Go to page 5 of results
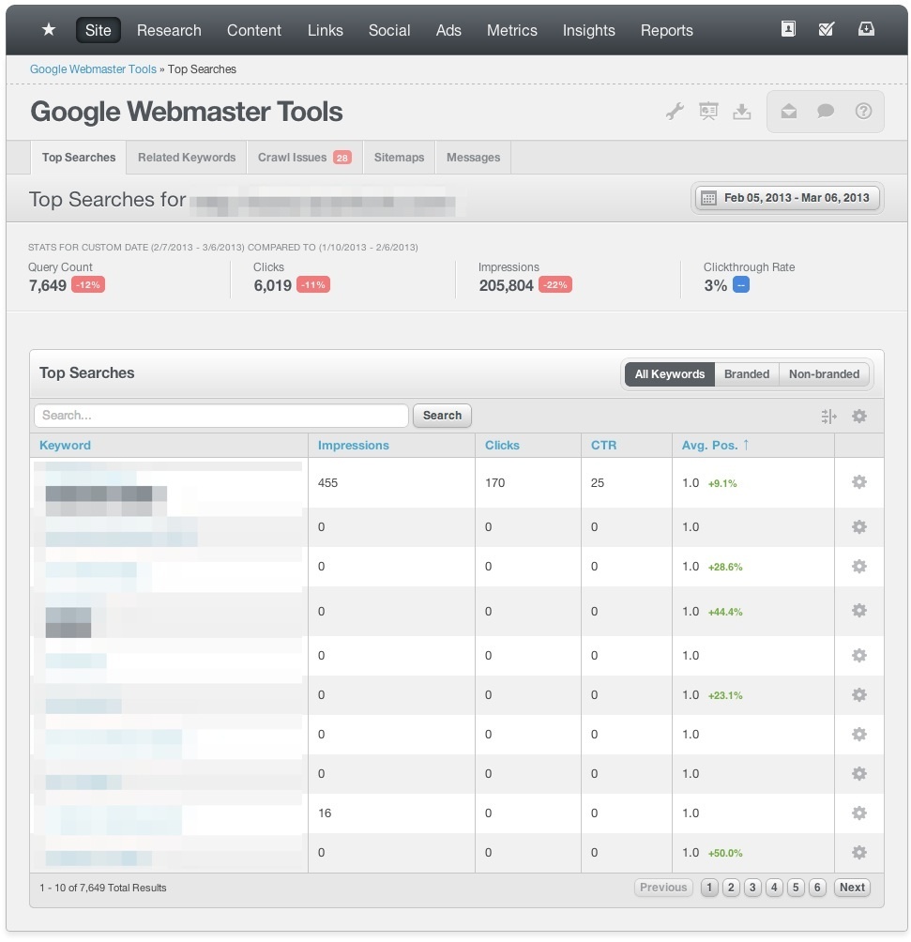Screen dimensions: 911x942 click(796, 888)
